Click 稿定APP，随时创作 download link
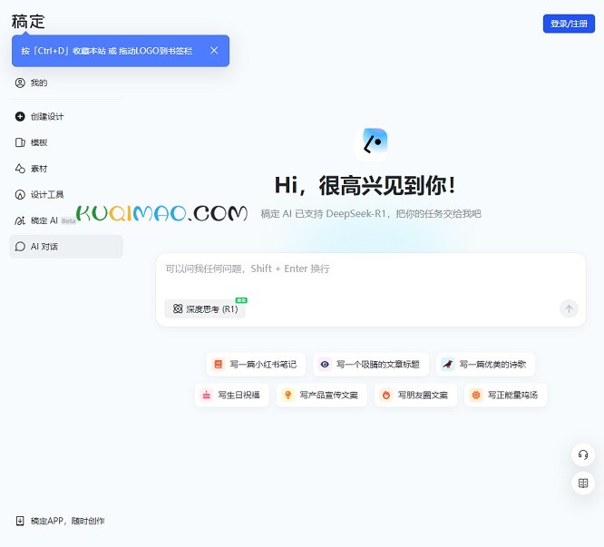This screenshot has height=547, width=604. click(67, 521)
